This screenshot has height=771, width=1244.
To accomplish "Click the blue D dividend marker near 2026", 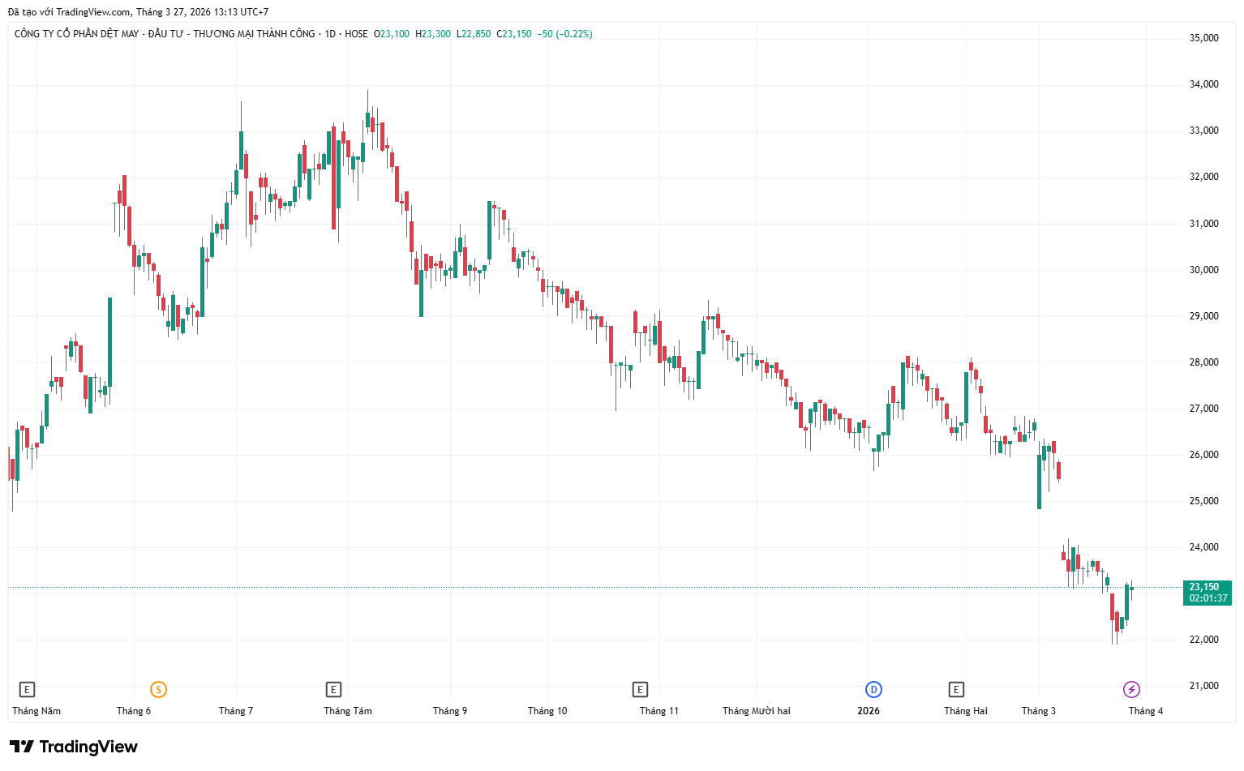I will coord(873,689).
